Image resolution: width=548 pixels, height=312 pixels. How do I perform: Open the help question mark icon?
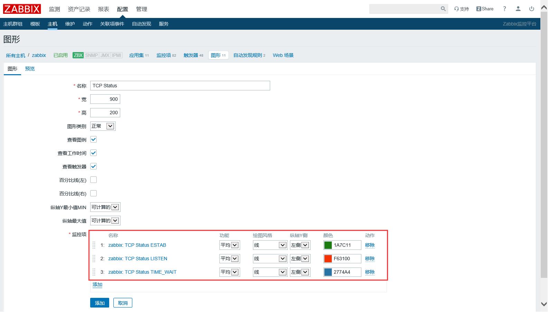pyautogui.click(x=504, y=9)
